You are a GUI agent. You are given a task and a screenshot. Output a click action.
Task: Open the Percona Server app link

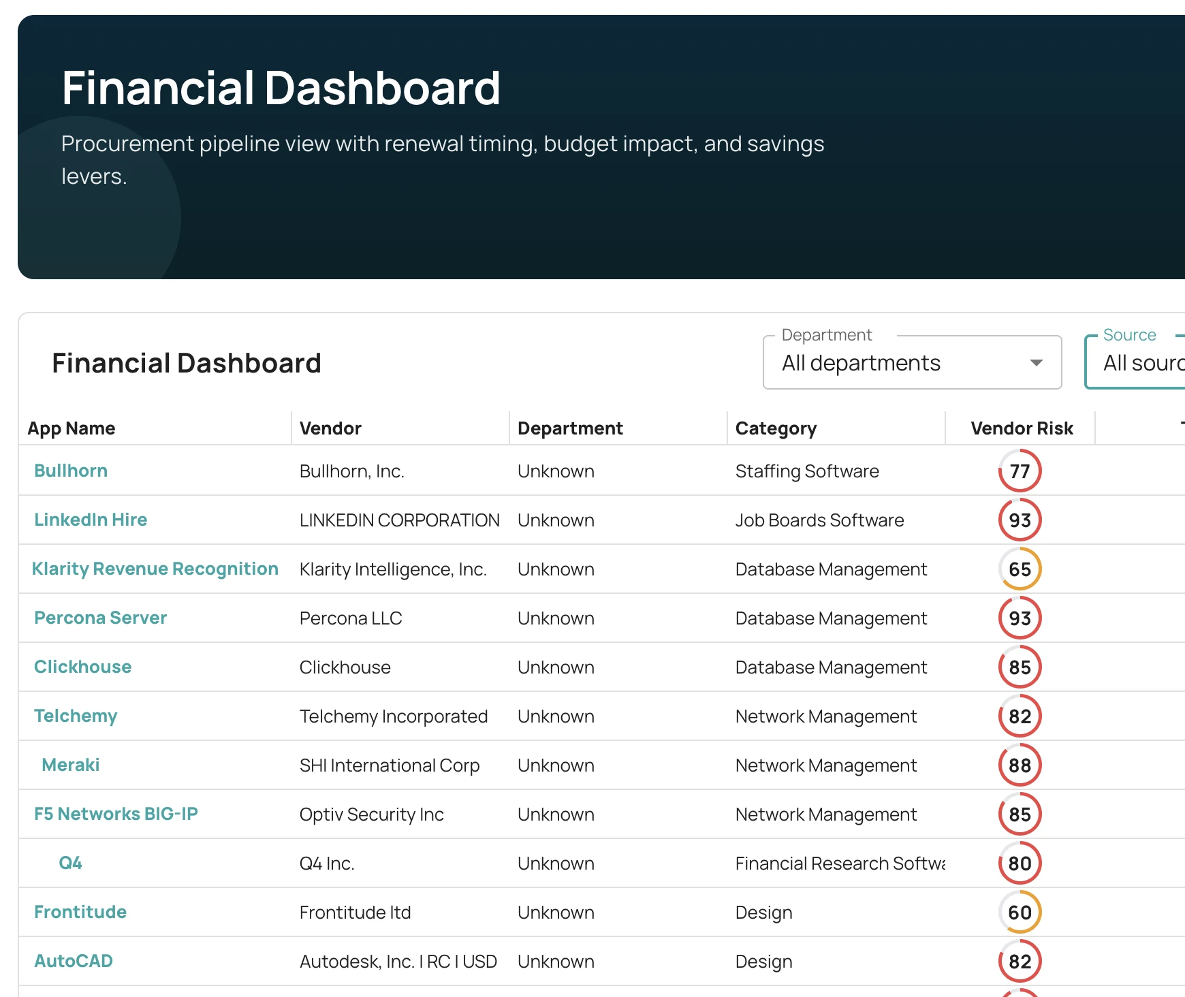pos(101,618)
